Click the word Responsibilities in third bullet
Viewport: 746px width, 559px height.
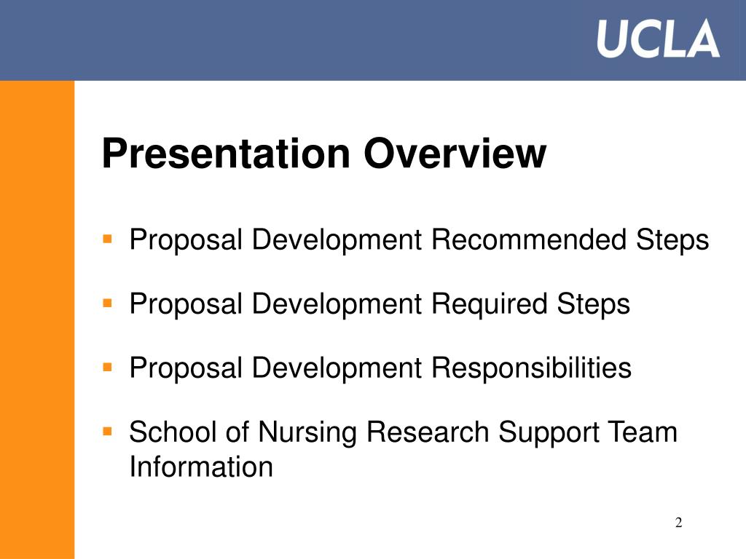point(531,368)
